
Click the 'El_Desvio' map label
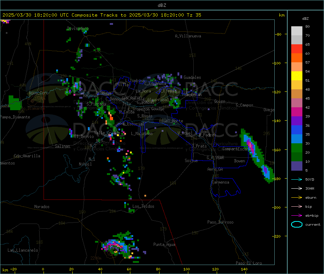click(x=84, y=136)
